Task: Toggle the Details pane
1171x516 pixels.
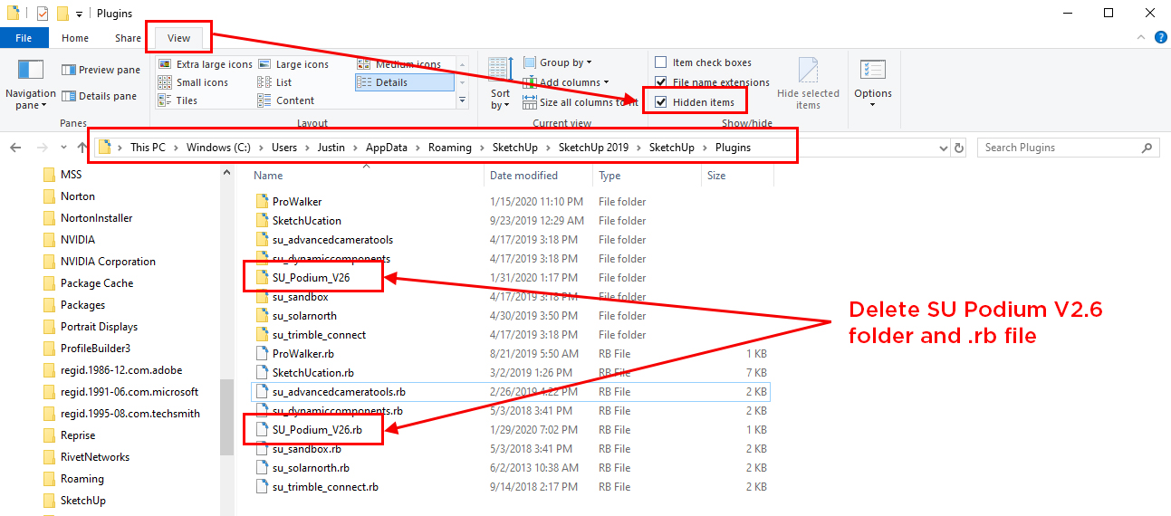Action: [99, 96]
